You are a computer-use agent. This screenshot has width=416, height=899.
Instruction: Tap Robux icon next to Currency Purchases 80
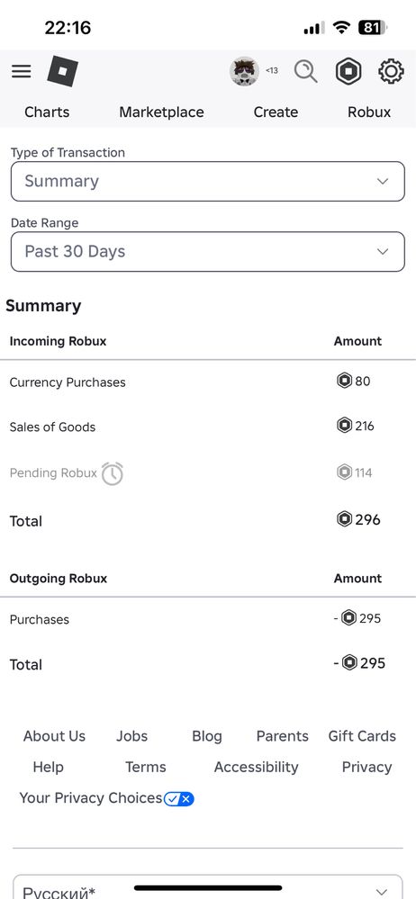[344, 381]
